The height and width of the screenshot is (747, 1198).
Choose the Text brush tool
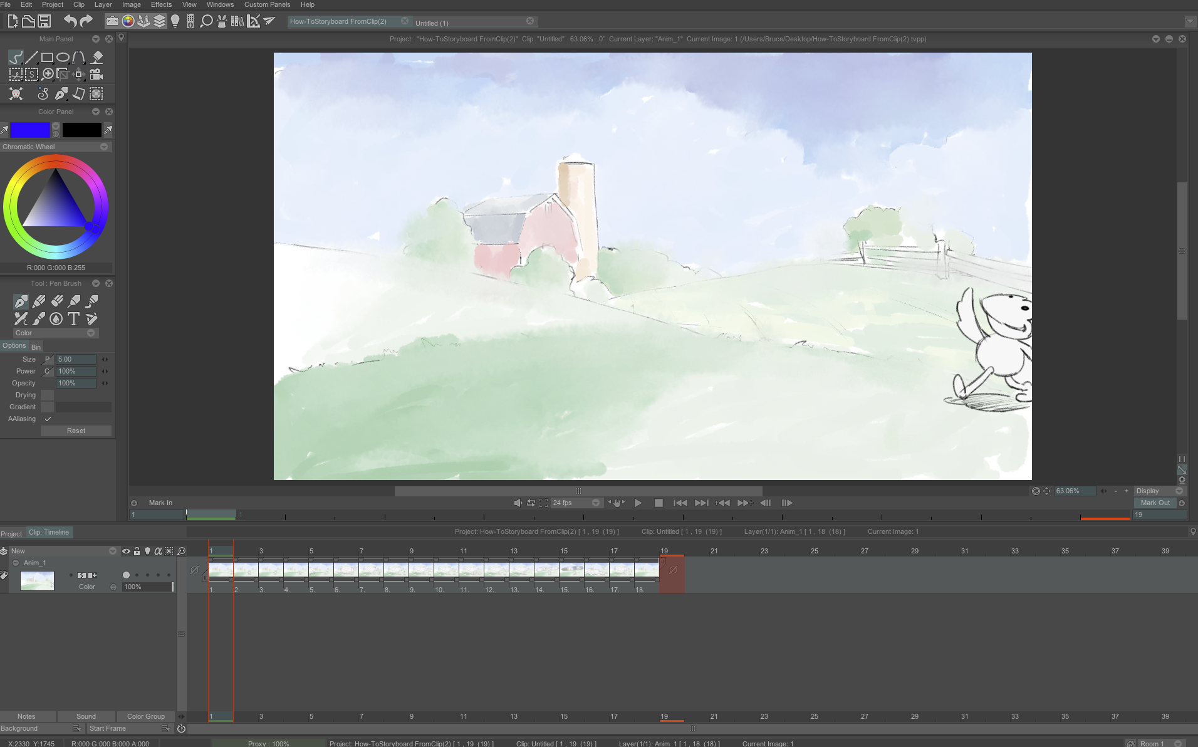(73, 319)
